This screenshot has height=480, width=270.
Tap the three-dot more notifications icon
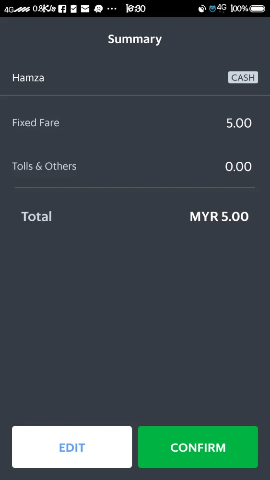pyautogui.click(x=112, y=9)
